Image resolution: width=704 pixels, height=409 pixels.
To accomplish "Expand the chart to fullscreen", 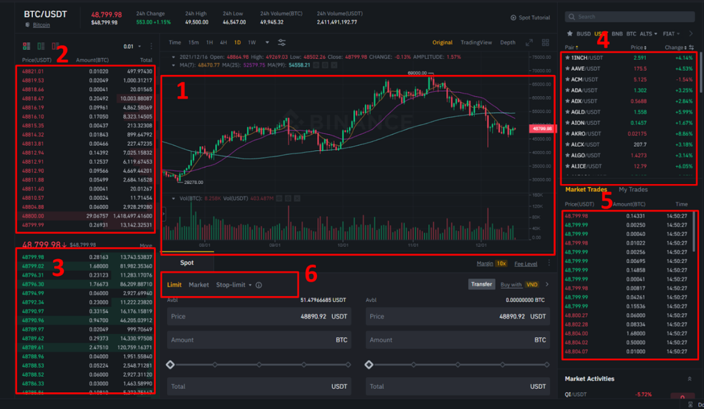I will 529,43.
